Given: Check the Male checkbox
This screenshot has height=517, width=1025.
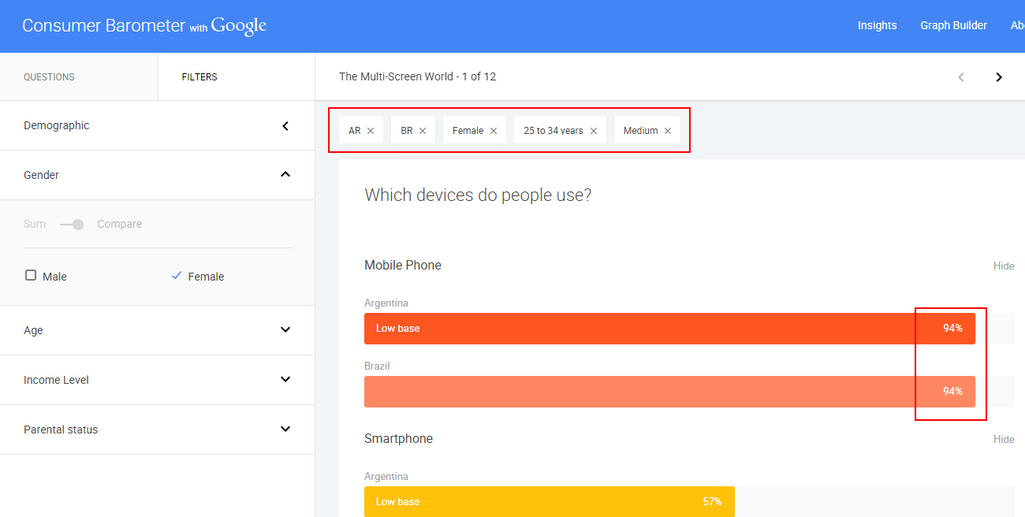Looking at the screenshot, I should 31,276.
